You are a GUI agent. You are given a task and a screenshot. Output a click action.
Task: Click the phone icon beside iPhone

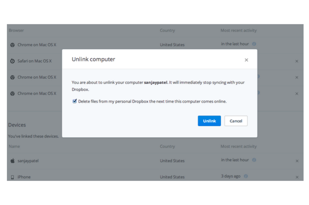point(12,177)
